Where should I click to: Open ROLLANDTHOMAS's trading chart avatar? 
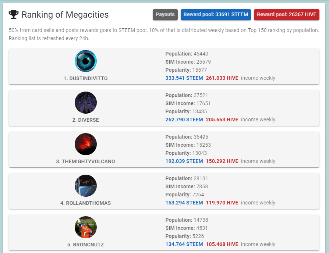click(86, 186)
